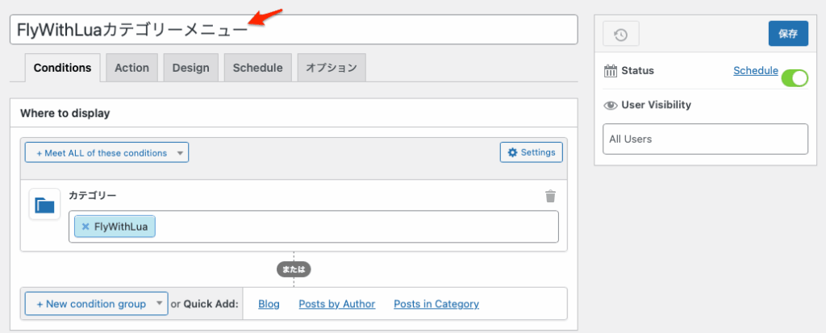Open the オプション tab
This screenshot has width=826, height=333.
tap(332, 68)
